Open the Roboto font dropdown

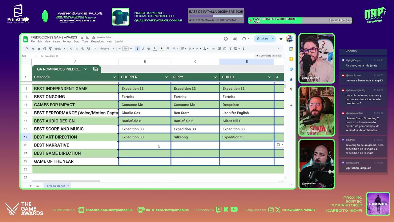point(107,49)
